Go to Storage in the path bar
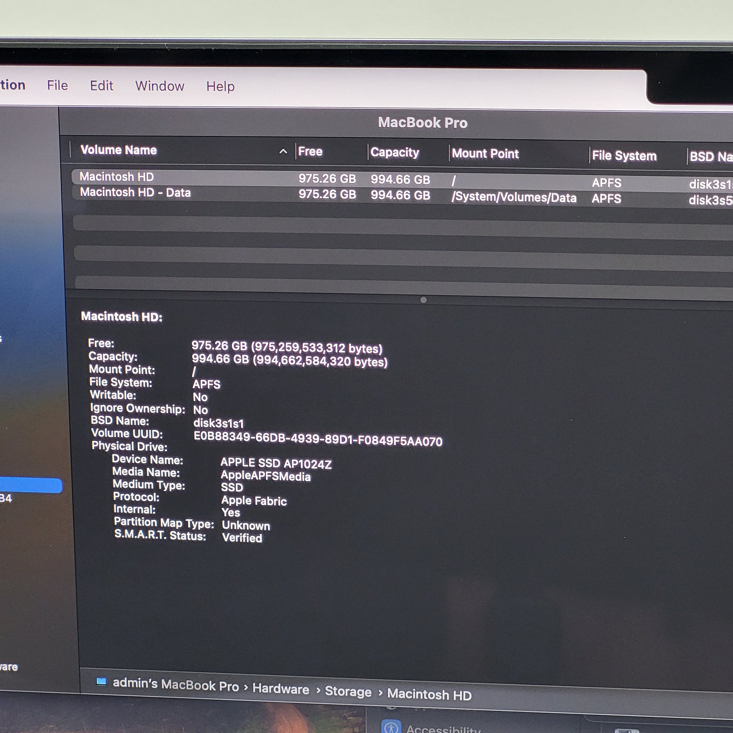733x733 pixels. [x=348, y=691]
